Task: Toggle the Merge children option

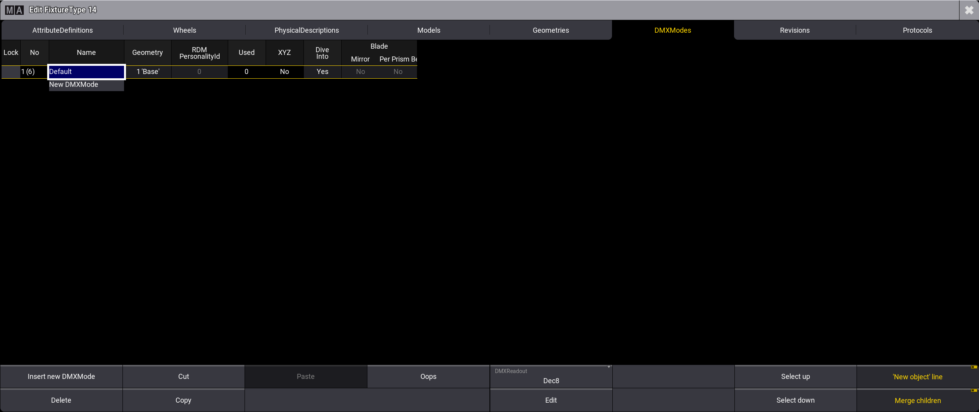Action: click(917, 400)
